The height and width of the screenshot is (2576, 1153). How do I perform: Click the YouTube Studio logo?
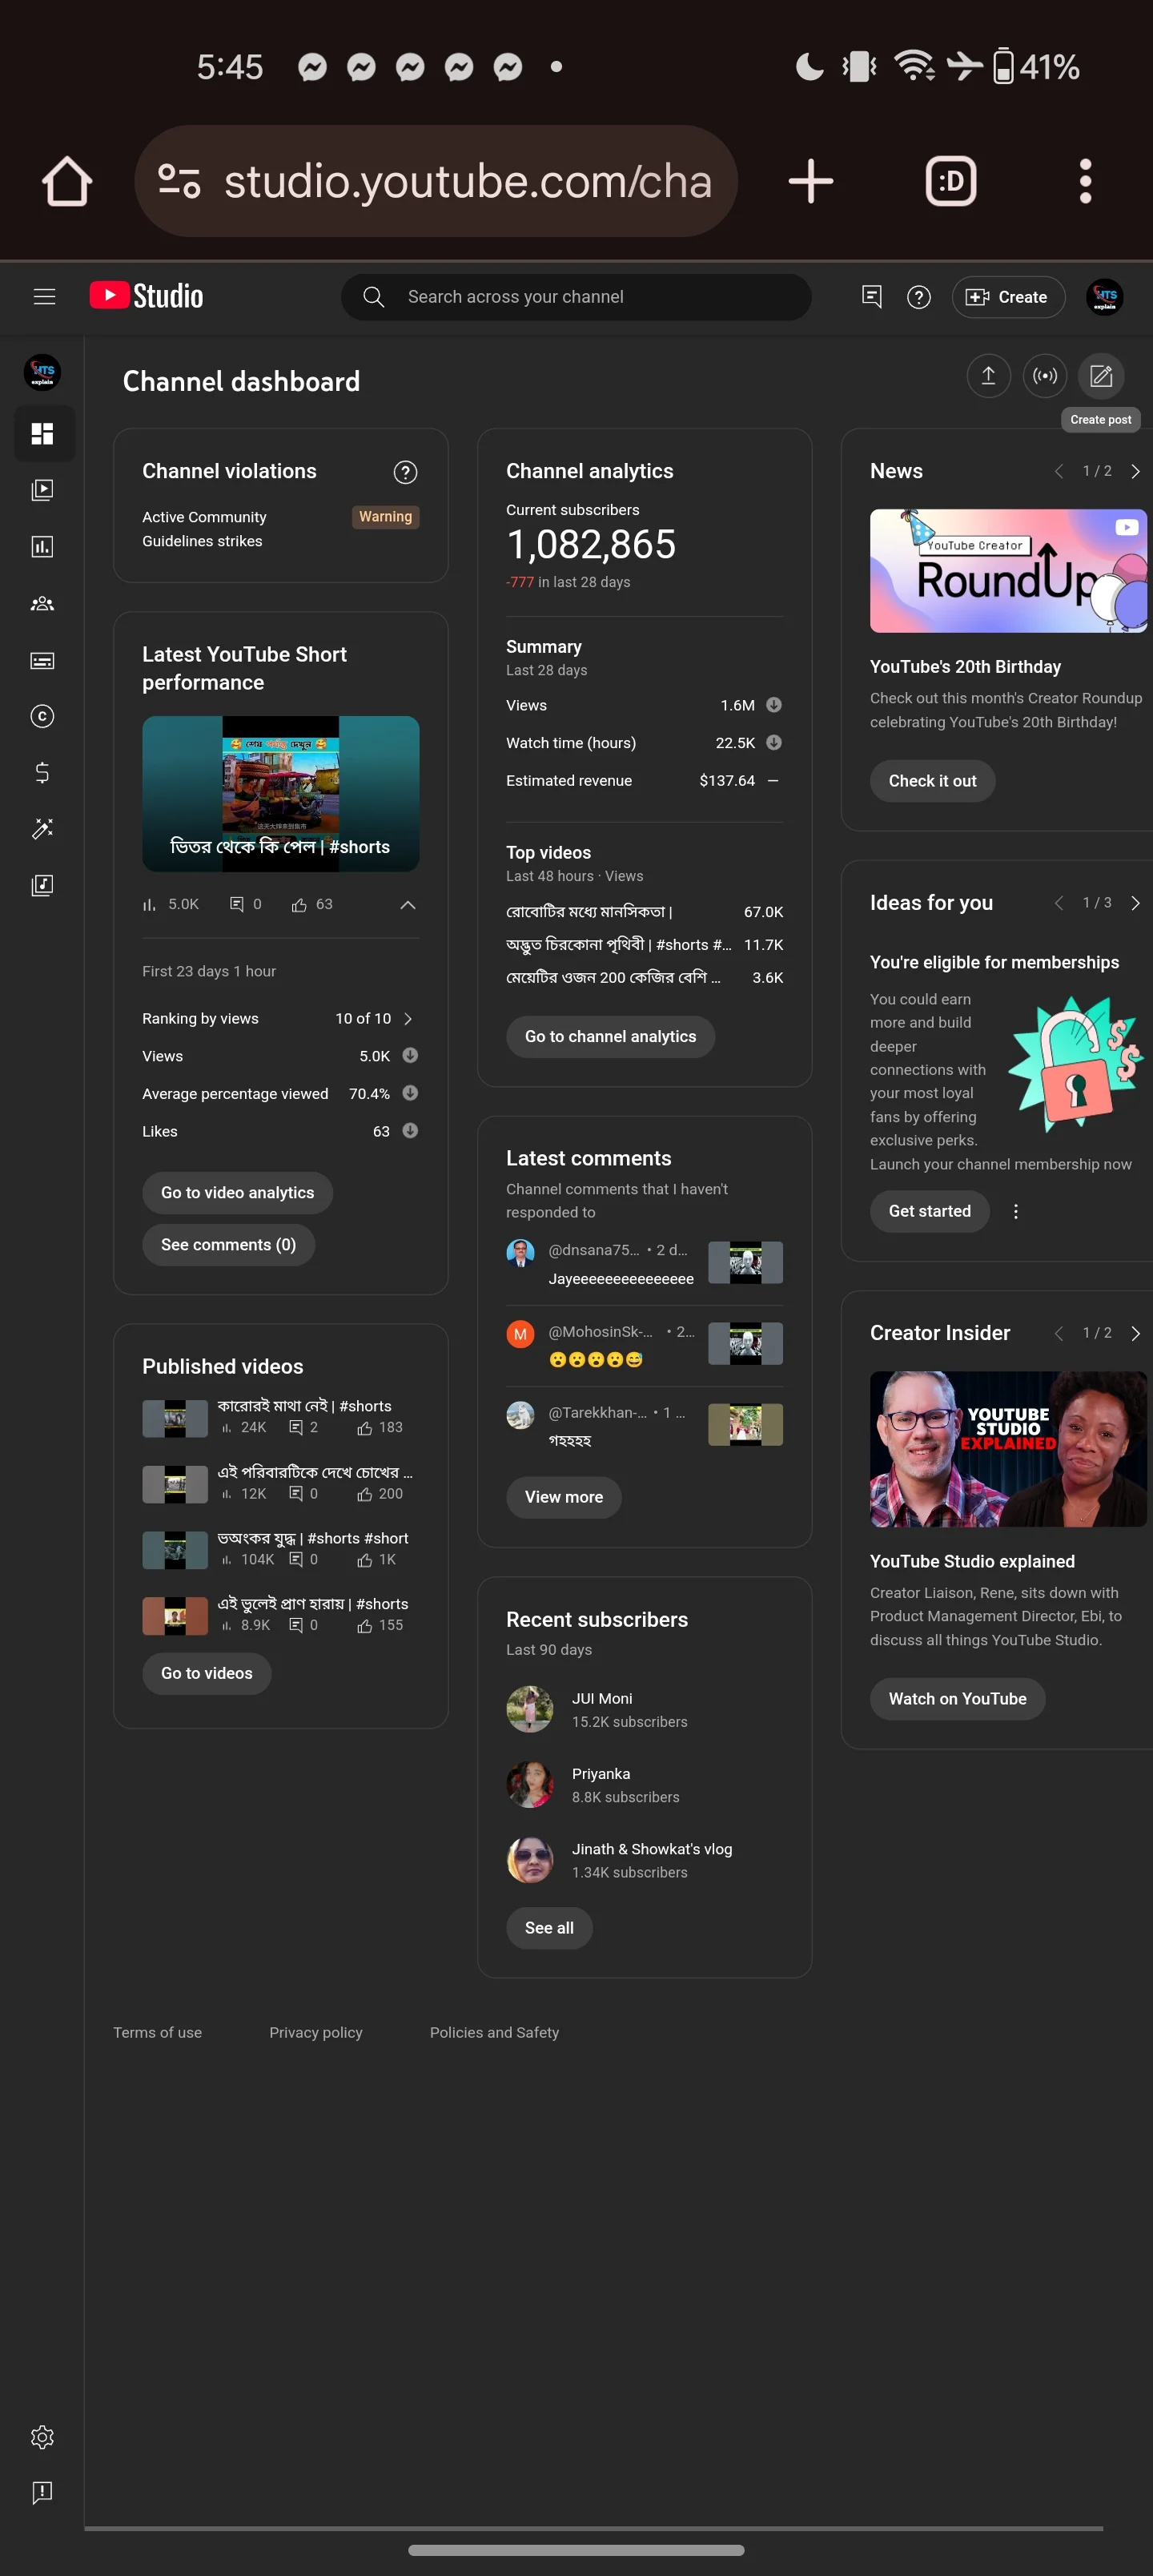(146, 296)
